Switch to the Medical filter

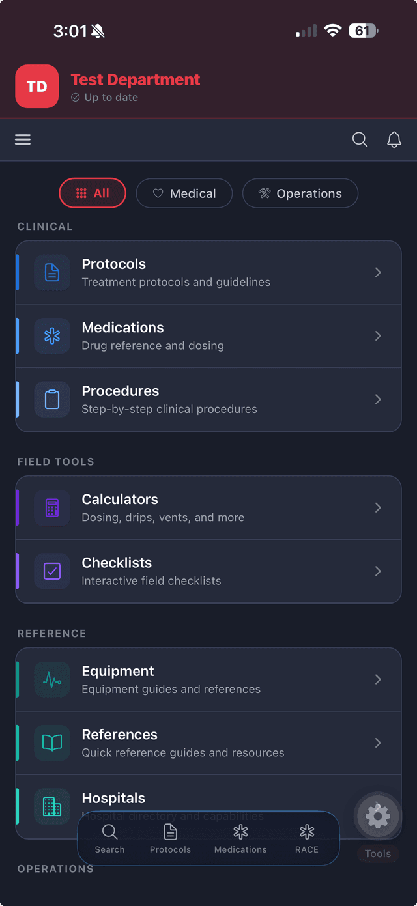click(x=184, y=193)
